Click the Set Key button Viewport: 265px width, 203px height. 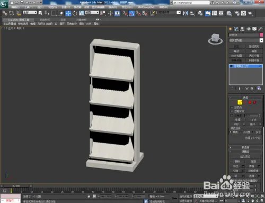click(x=185, y=201)
